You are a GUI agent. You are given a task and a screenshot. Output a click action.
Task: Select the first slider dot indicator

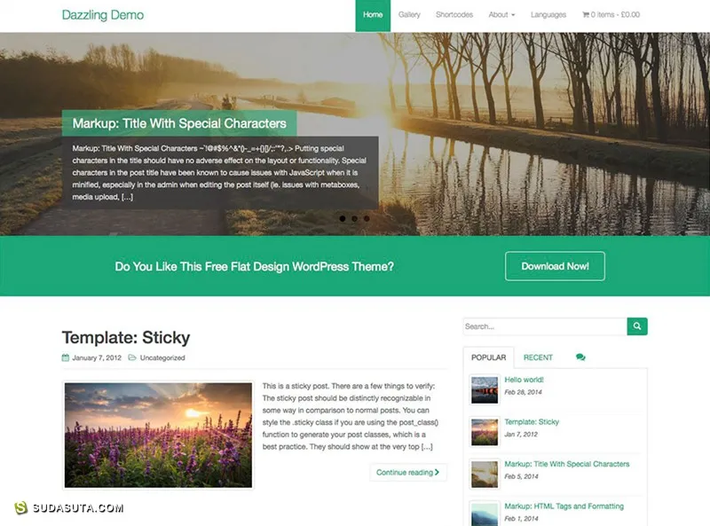click(343, 218)
